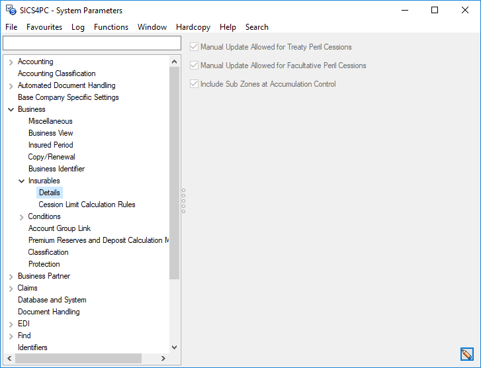Click horizontal scrollbar left arrow
The image size is (481, 368).
tap(9, 358)
